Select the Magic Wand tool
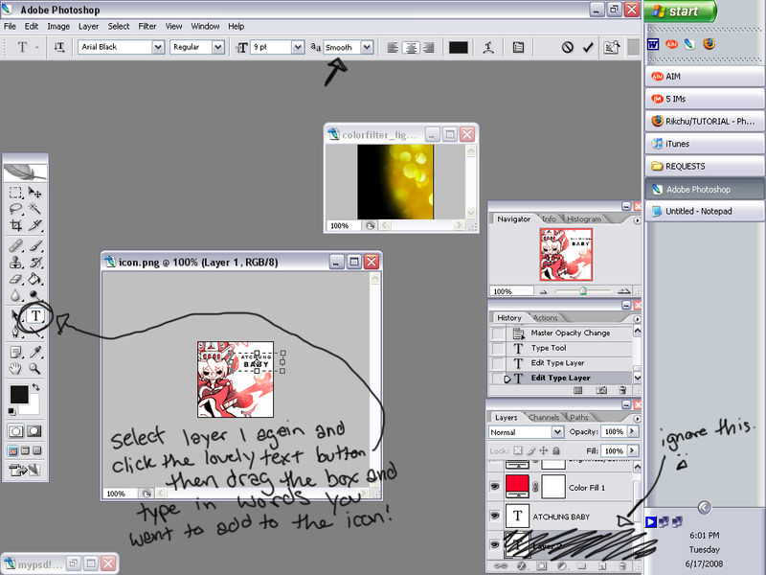This screenshot has width=766, height=575. click(34, 209)
